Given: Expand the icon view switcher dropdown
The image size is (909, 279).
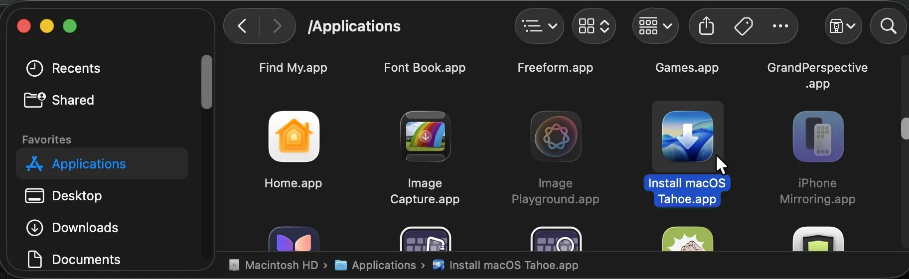Looking at the screenshot, I should point(594,26).
